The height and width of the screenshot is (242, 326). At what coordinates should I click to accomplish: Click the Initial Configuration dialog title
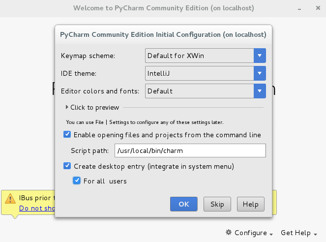tap(163, 34)
